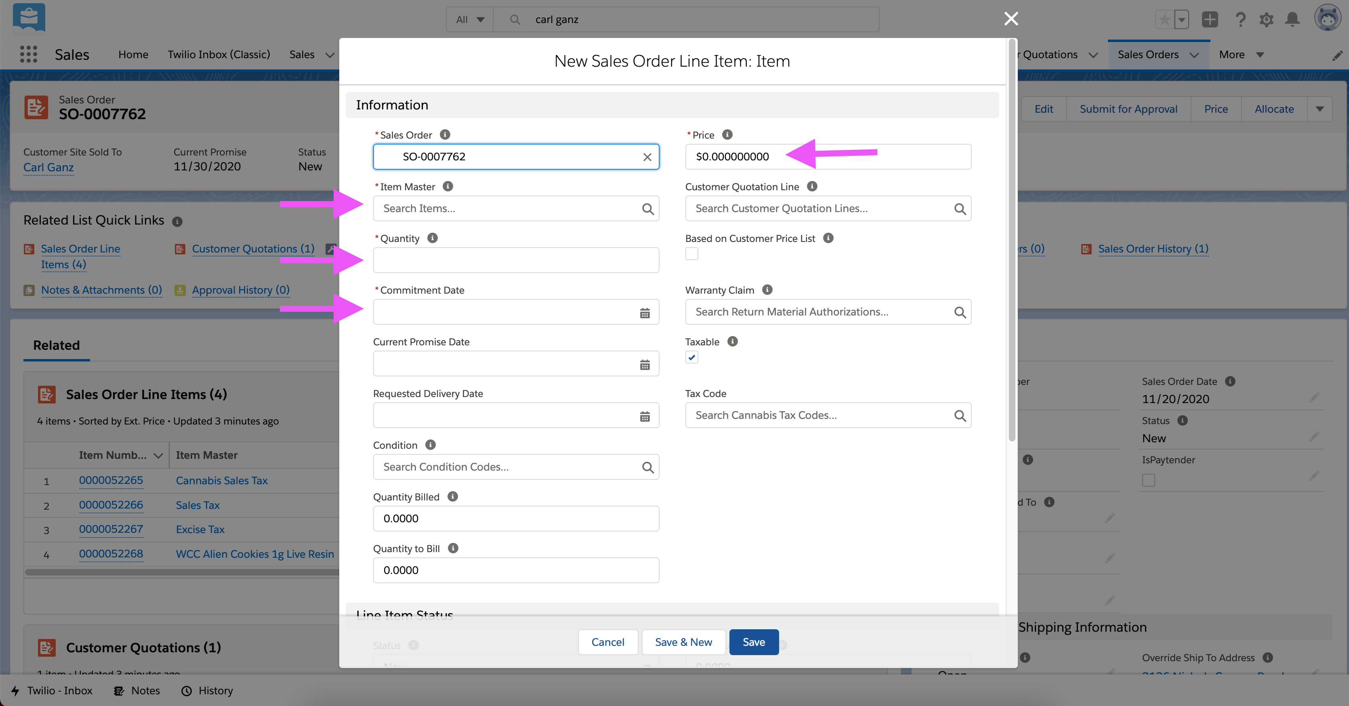Expand the Quotations tab chevron

(1093, 55)
